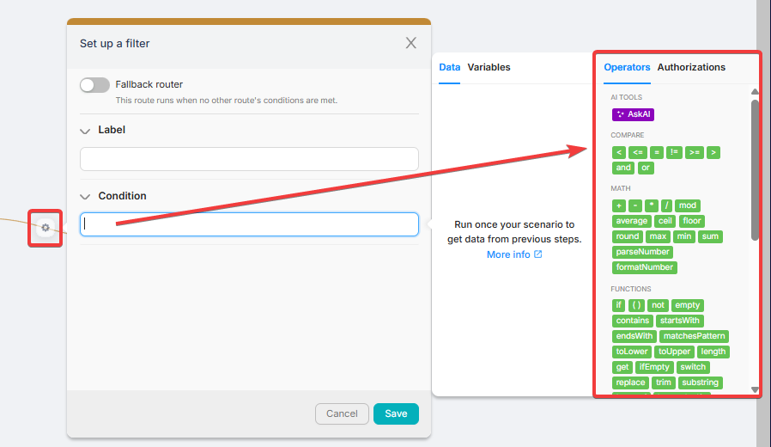Close the Set up a filter dialog
This screenshot has width=771, height=447.
click(x=410, y=43)
